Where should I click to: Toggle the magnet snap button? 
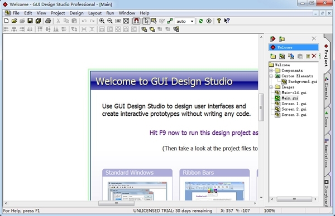pyautogui.click(x=136, y=21)
